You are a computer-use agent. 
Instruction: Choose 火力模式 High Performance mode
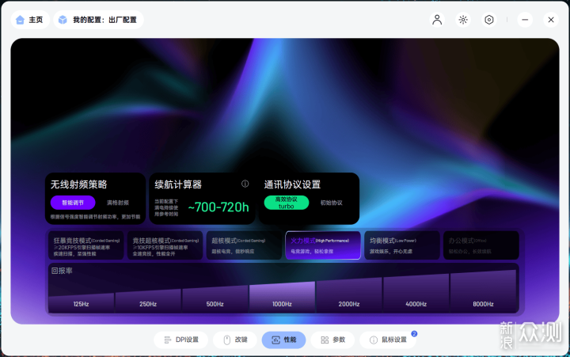tap(323, 245)
